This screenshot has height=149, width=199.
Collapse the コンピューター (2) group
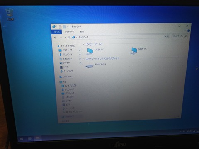(83, 44)
